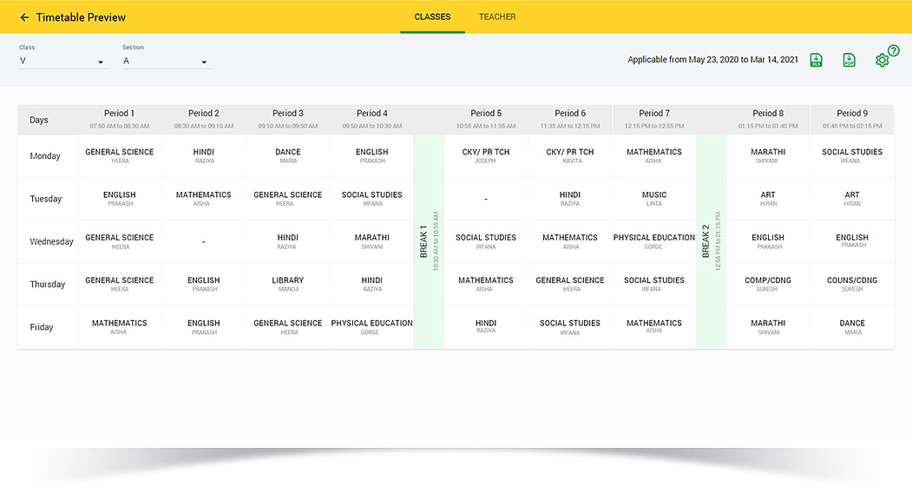Download the timetable as PDF
Viewport: 912px width, 493px height.
coord(849,60)
